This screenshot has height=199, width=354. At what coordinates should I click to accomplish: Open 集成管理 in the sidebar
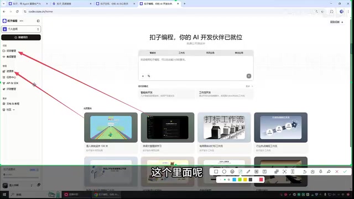click(x=9, y=56)
